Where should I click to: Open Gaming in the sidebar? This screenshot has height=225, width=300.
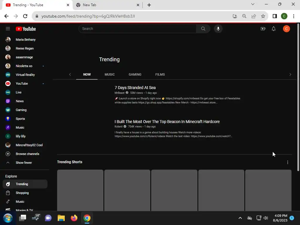(x=25, y=110)
